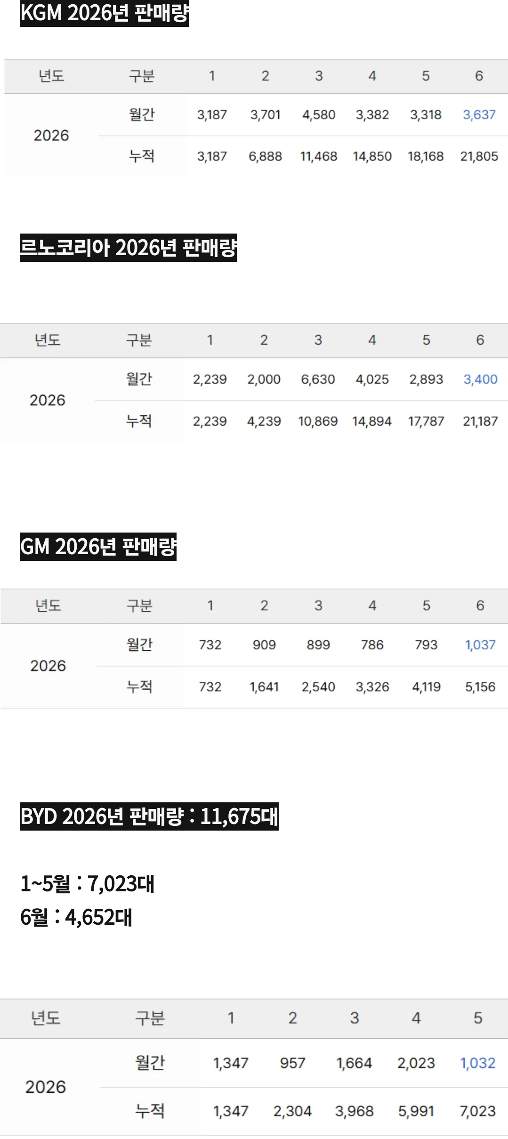Click GM February monthly value 909
Screen dimensions: 508x1139
pos(264,645)
